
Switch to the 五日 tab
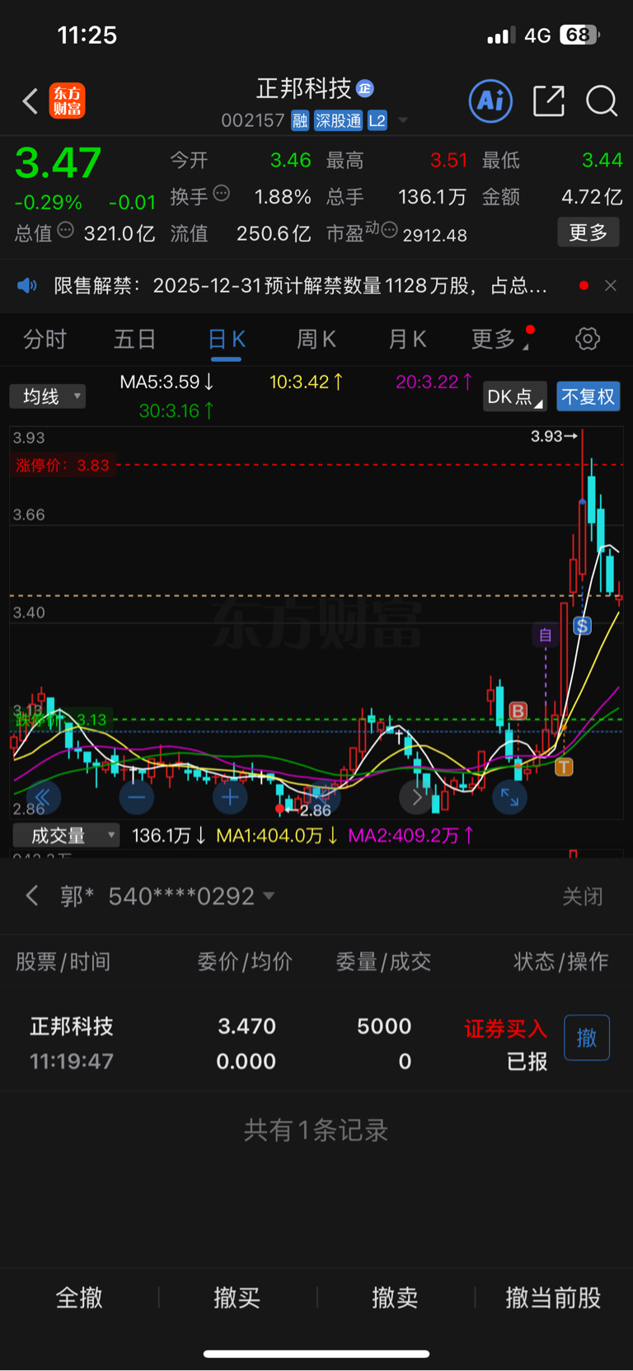pyautogui.click(x=135, y=339)
